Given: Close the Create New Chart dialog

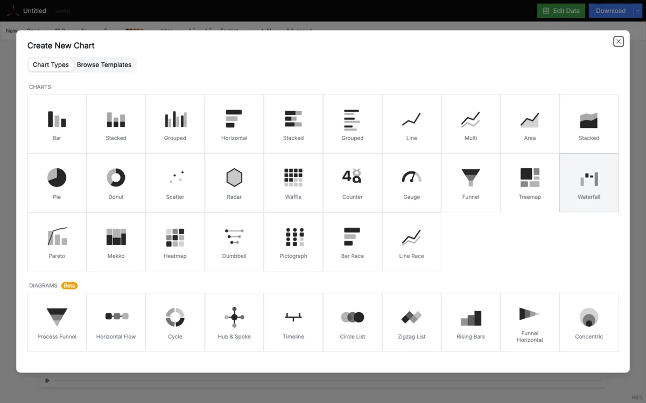Looking at the screenshot, I should pos(619,41).
